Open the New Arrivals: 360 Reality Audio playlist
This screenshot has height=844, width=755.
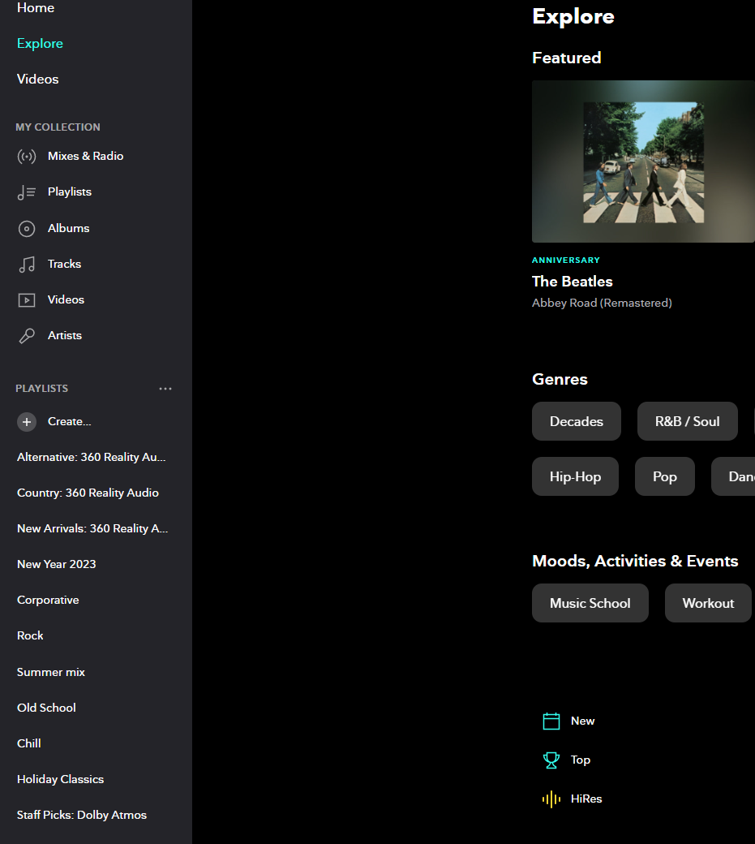coord(92,528)
